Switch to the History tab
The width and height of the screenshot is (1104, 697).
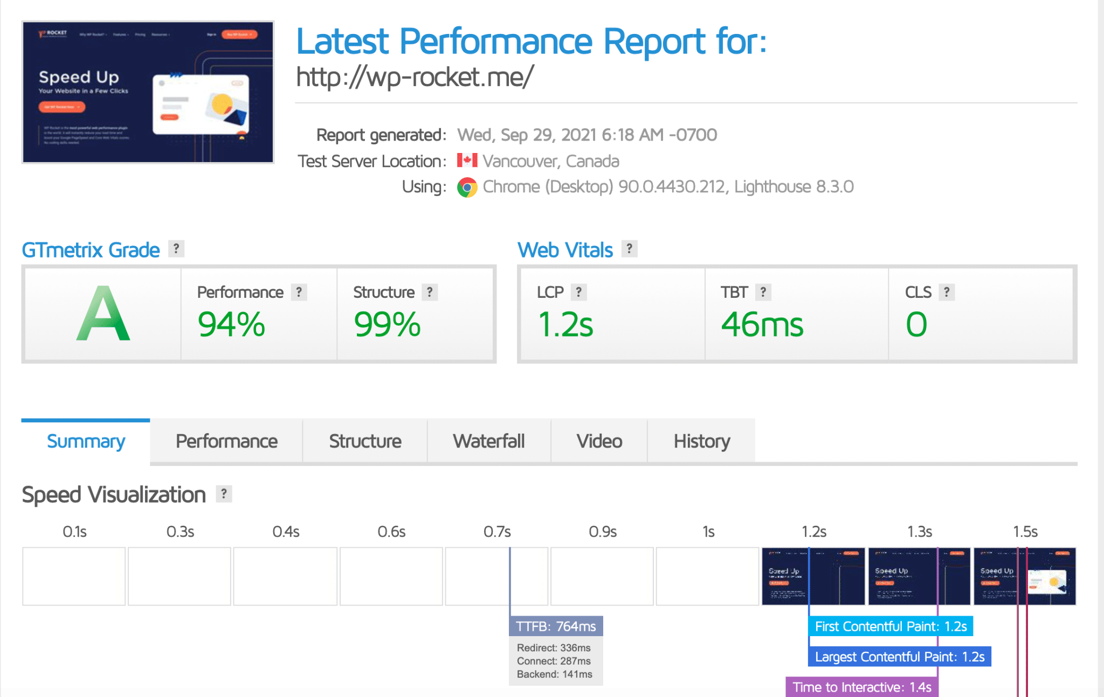(x=703, y=442)
